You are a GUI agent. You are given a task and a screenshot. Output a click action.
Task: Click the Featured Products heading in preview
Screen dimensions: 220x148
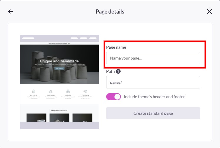[x=59, y=111]
